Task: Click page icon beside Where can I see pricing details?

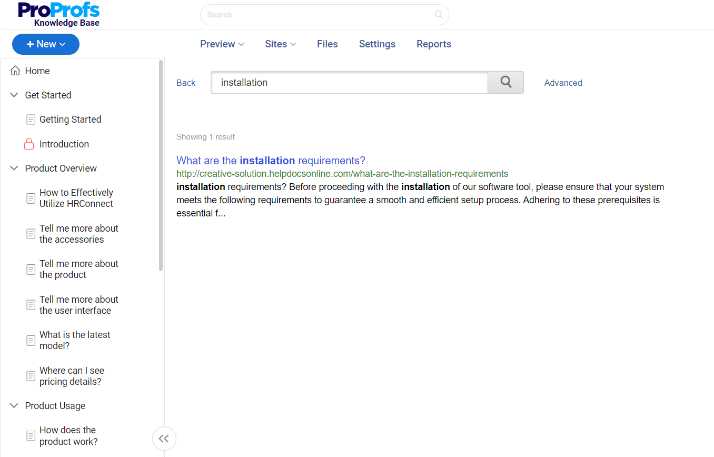Action: tap(31, 376)
